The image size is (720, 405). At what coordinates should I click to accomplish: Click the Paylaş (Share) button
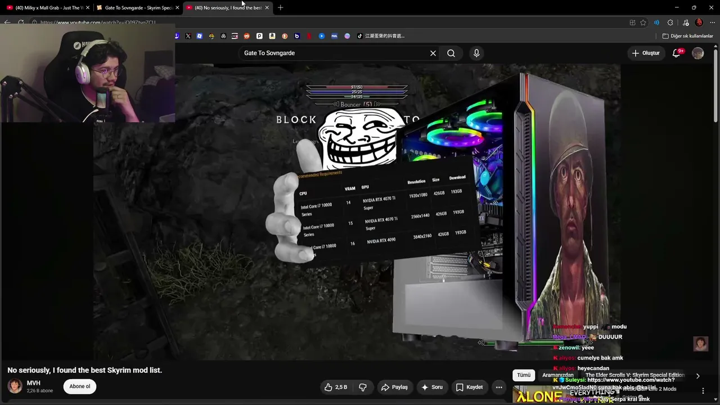(394, 387)
